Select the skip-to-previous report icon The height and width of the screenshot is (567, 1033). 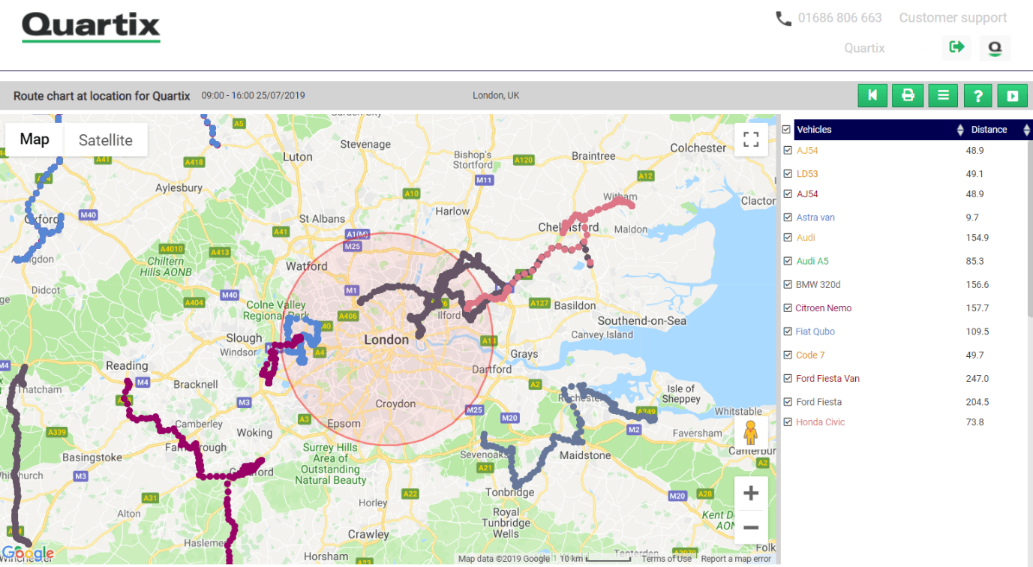tap(872, 95)
